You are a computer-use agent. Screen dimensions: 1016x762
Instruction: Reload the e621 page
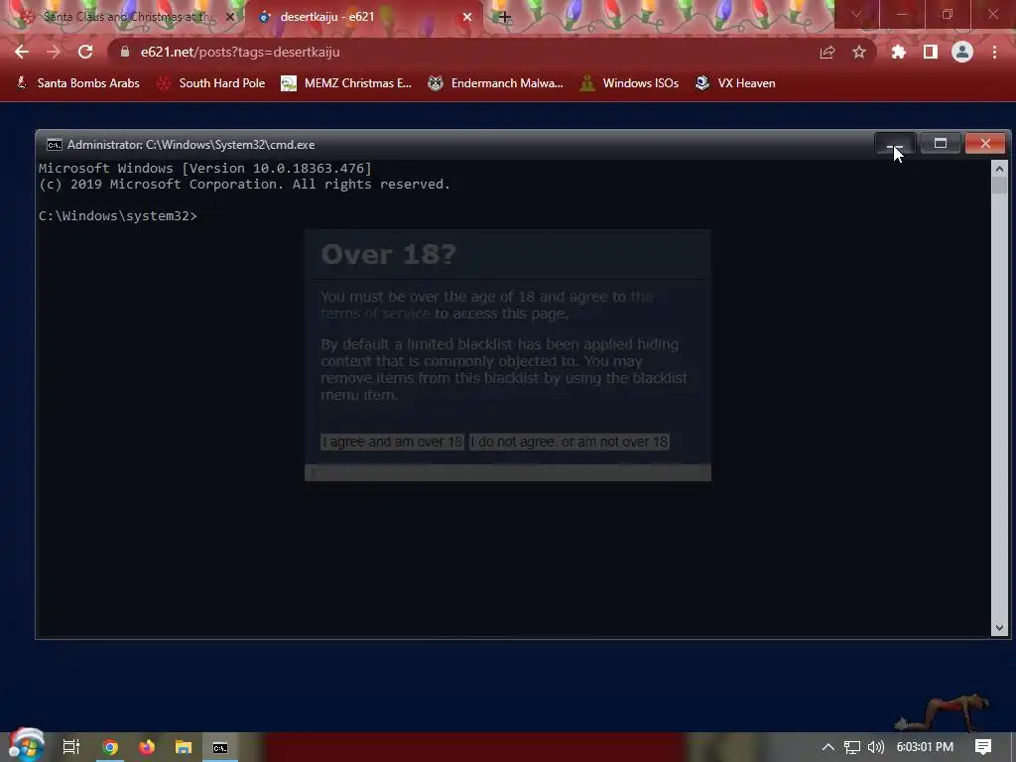pos(85,52)
